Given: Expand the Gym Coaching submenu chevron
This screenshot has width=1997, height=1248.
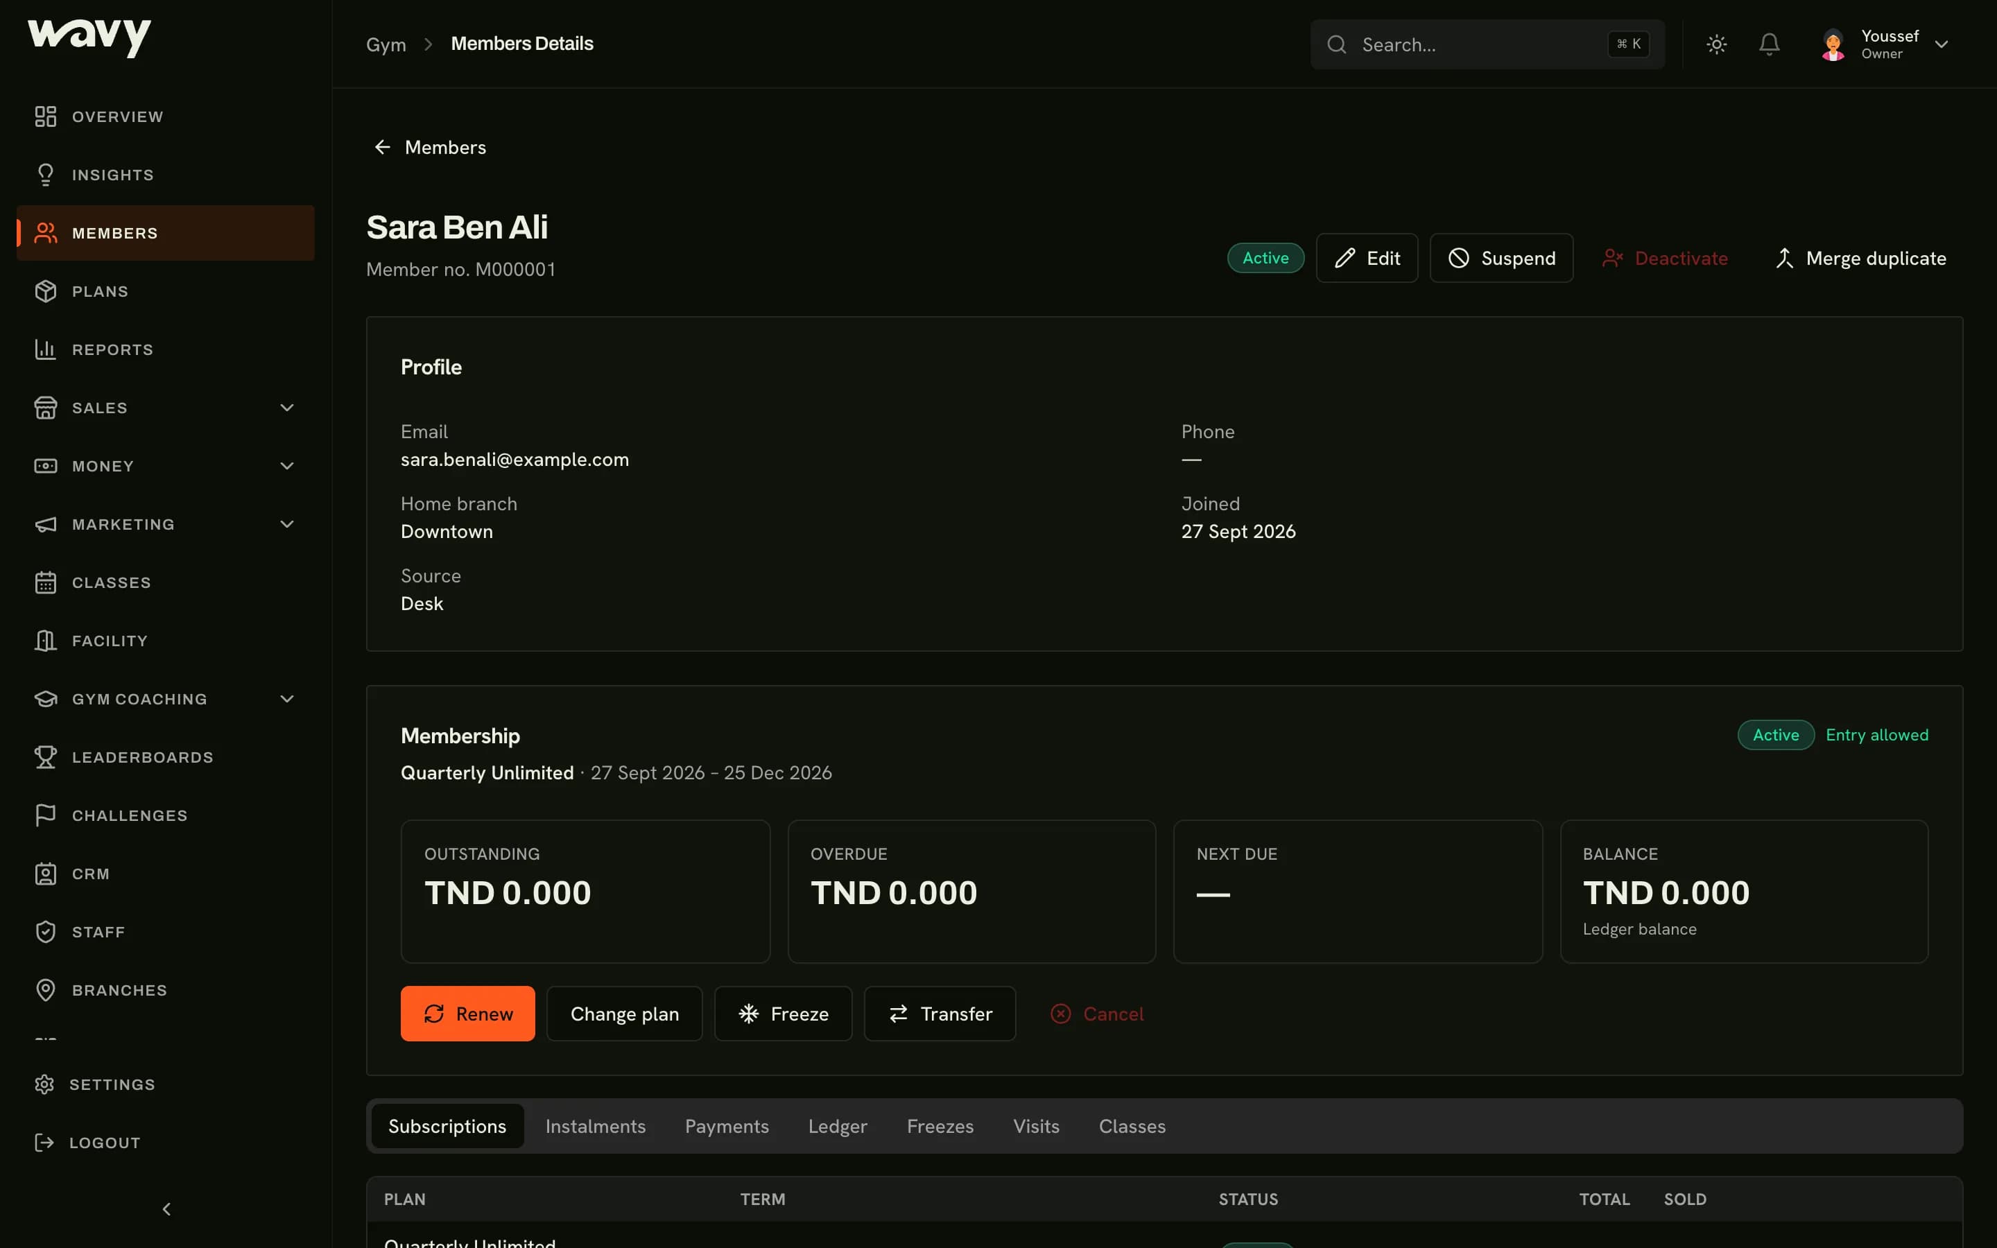Looking at the screenshot, I should (x=286, y=699).
